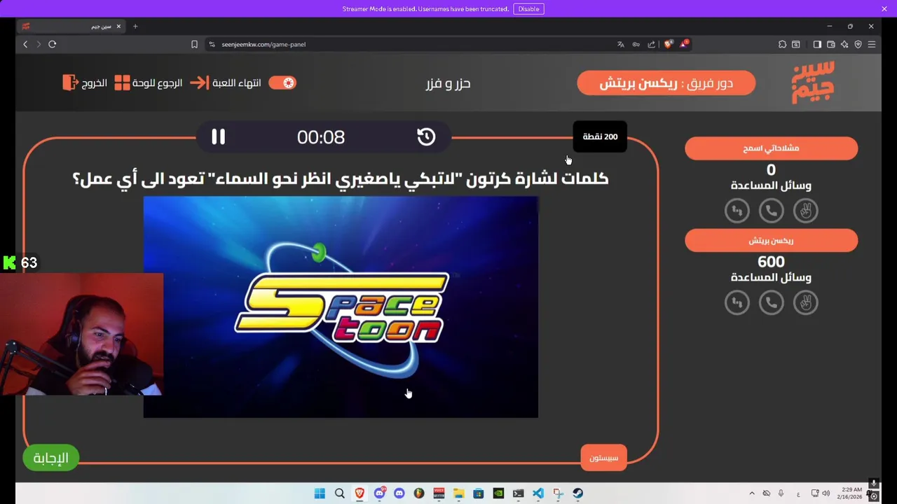Reset the timer with the restart icon

point(426,136)
